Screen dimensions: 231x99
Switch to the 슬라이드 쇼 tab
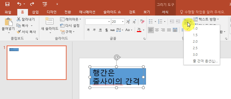[x=112, y=12]
